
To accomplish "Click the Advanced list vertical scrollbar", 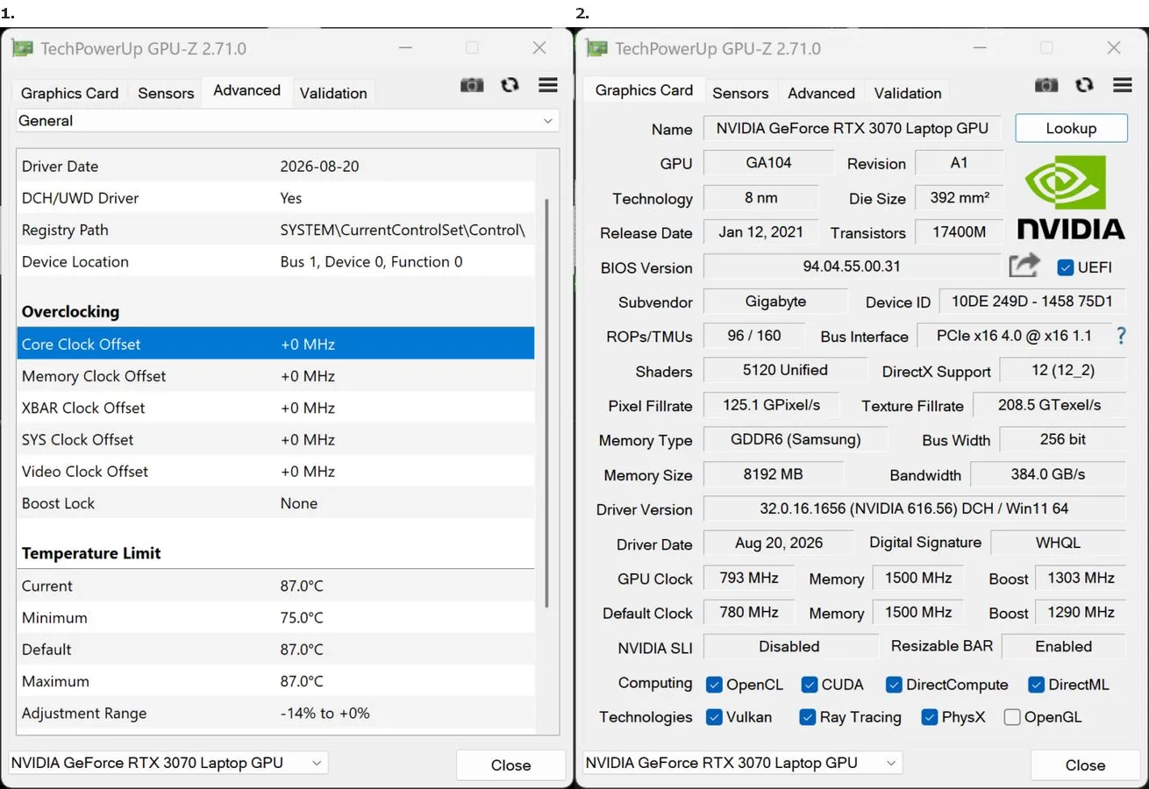I will tap(547, 403).
